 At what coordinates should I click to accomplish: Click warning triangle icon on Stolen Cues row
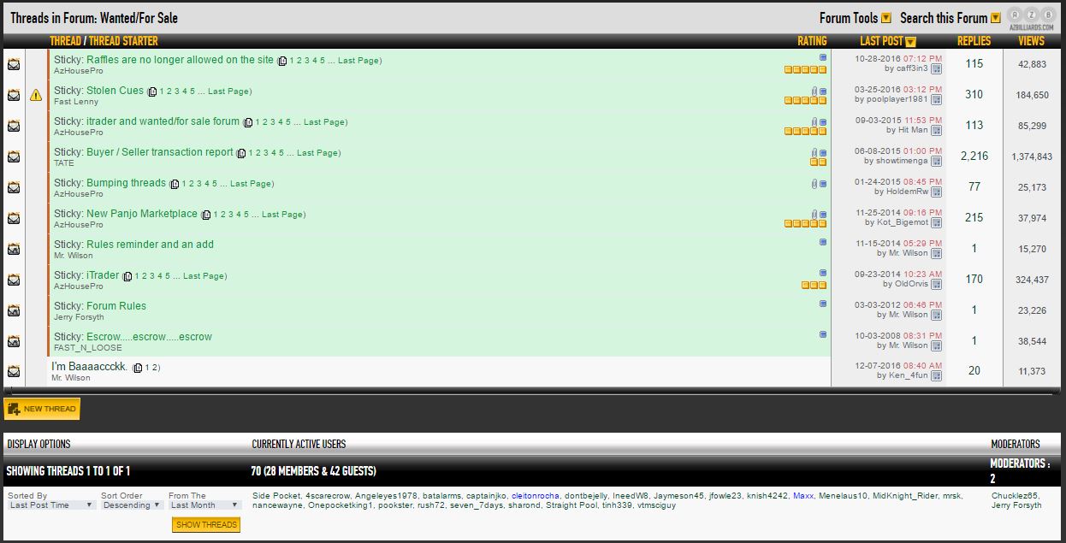click(x=36, y=95)
